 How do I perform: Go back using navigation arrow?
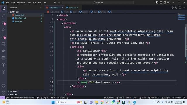pos(55,3)
